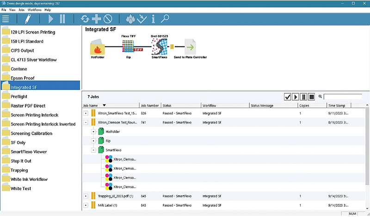
Task: Click the toolbar pause icon
Action: [x=62, y=19]
